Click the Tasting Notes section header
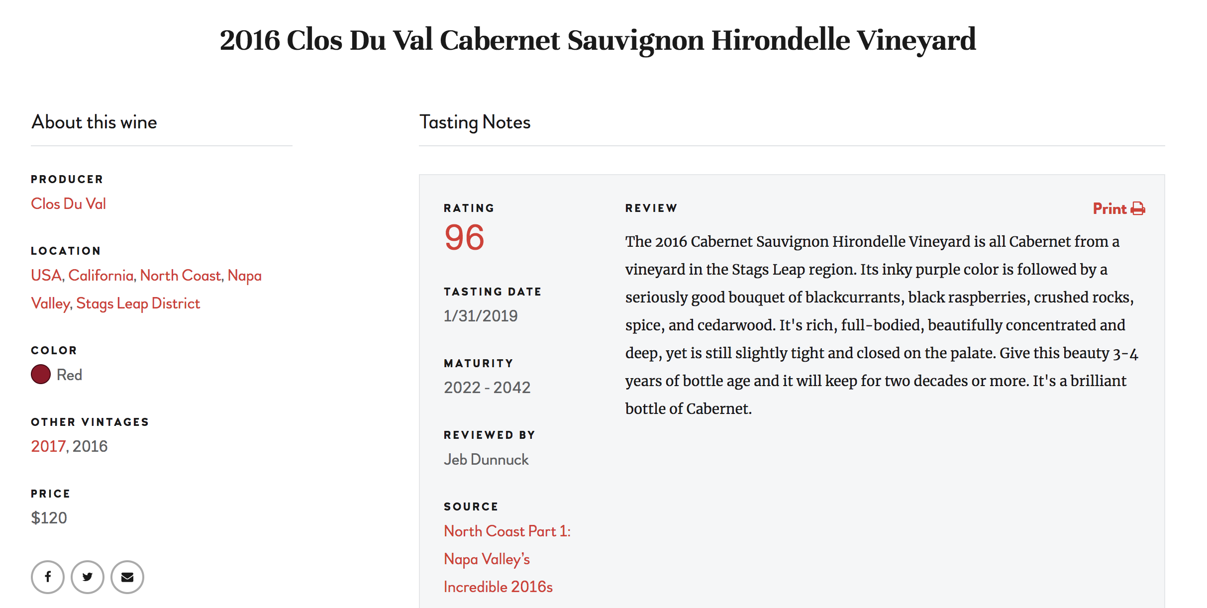The width and height of the screenshot is (1207, 608). point(475,122)
